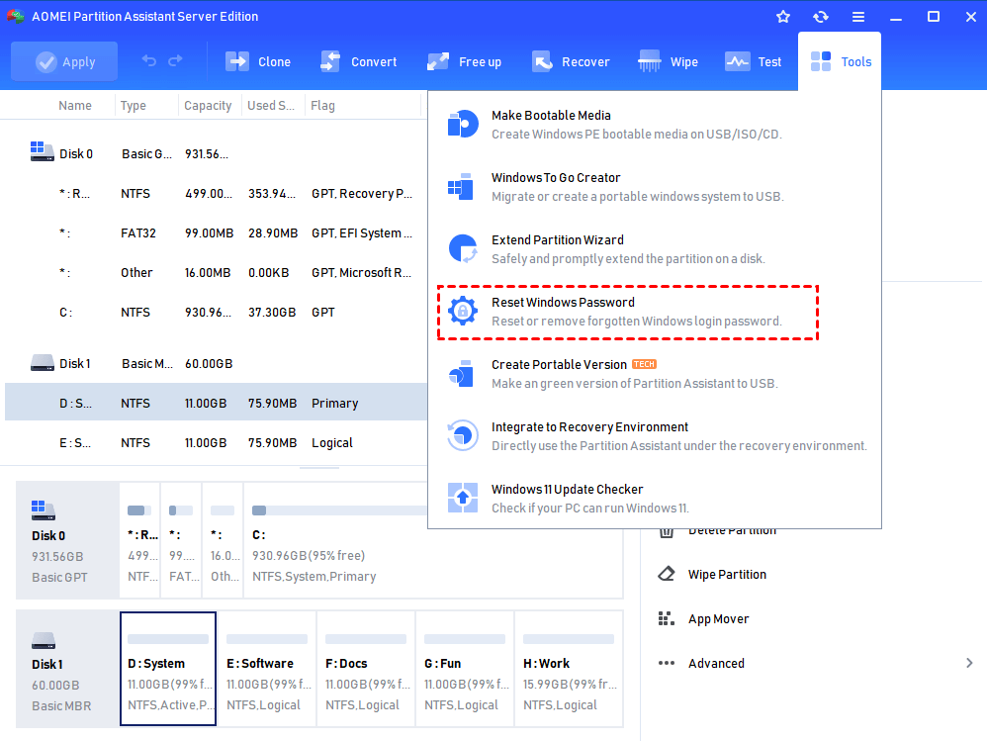Select the 99 FAT partition block in map

coord(181,540)
